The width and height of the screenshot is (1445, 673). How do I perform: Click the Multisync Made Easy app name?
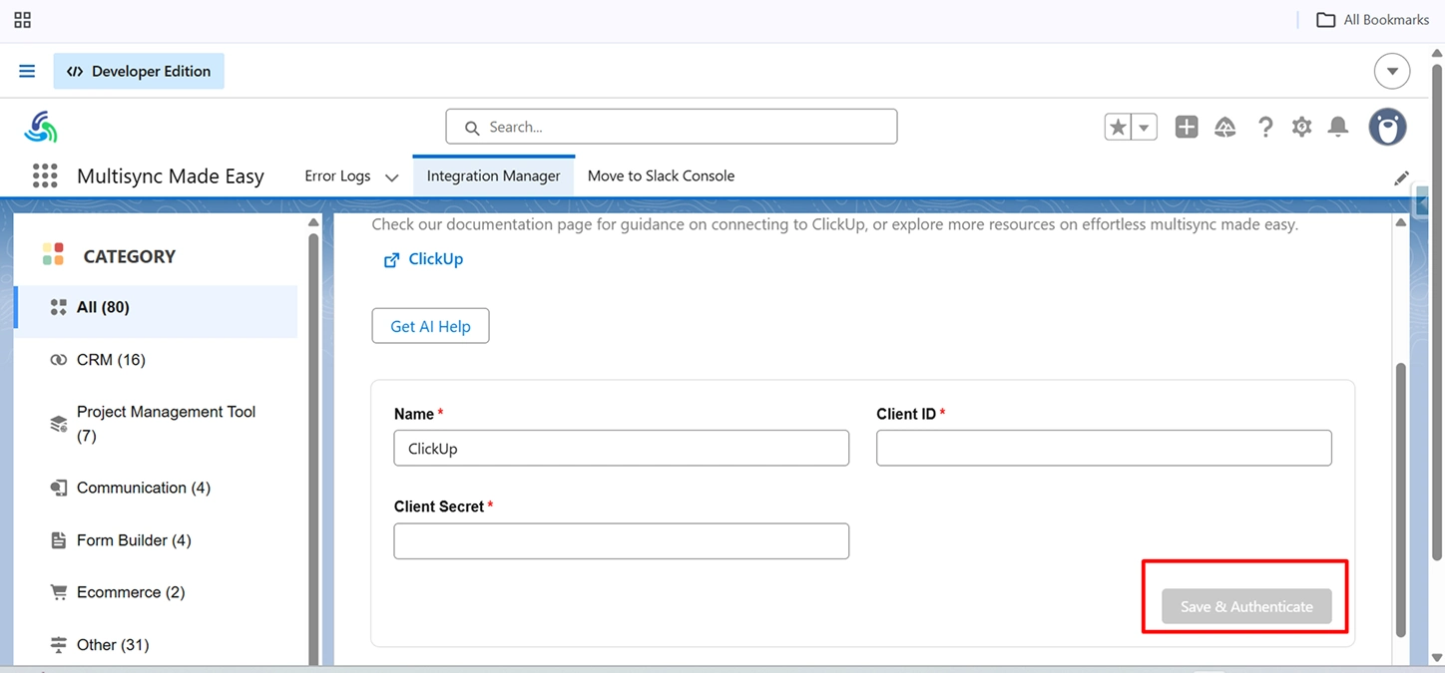pos(171,176)
